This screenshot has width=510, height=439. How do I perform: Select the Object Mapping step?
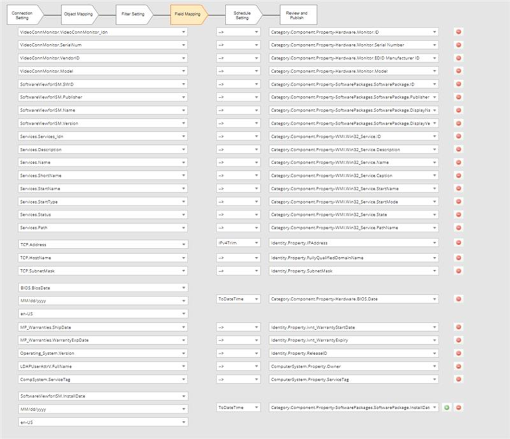tap(78, 15)
